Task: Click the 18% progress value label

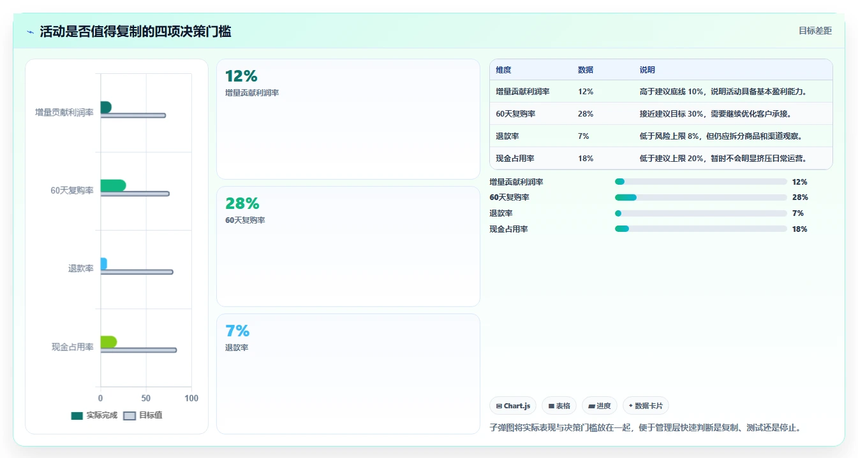Action: pyautogui.click(x=800, y=229)
